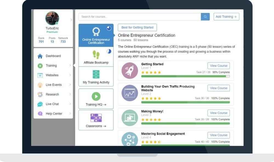The height and width of the screenshot is (162, 274).
Task: Click the certification ribbon badge icon
Action: [96, 31]
